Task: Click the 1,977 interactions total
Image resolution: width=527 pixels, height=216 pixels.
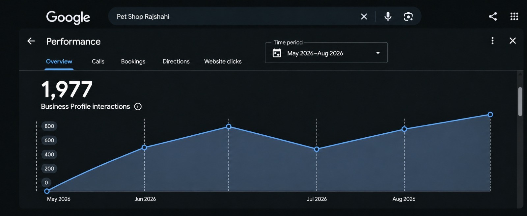Action: [67, 90]
